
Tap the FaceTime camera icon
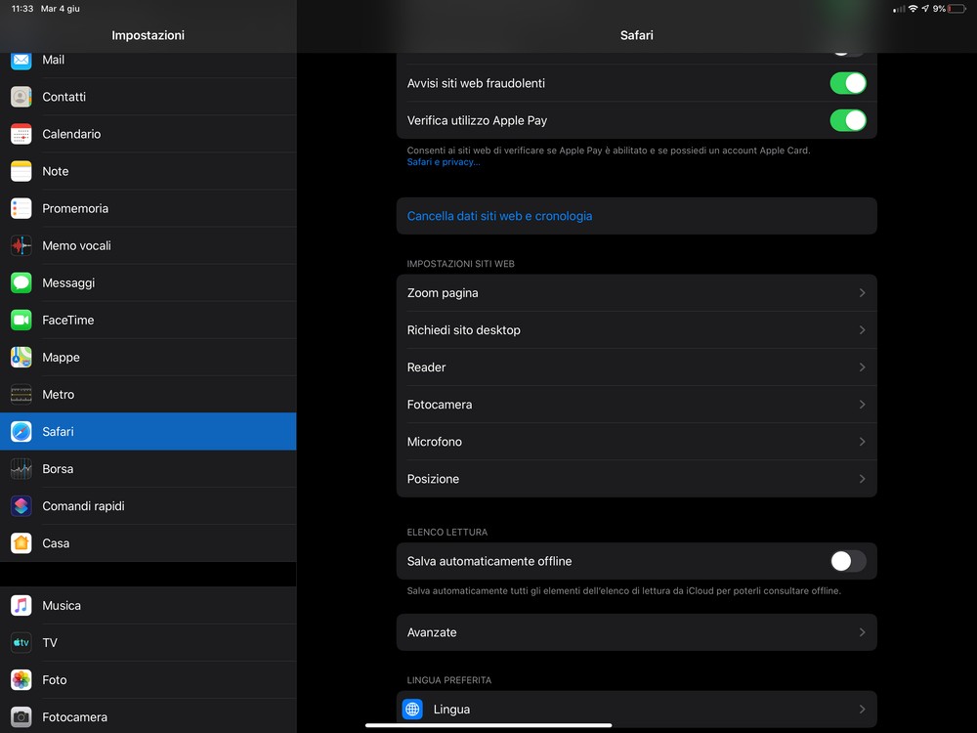21,320
